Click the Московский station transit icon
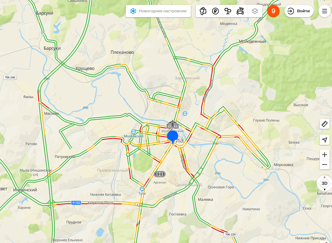 tap(133, 132)
